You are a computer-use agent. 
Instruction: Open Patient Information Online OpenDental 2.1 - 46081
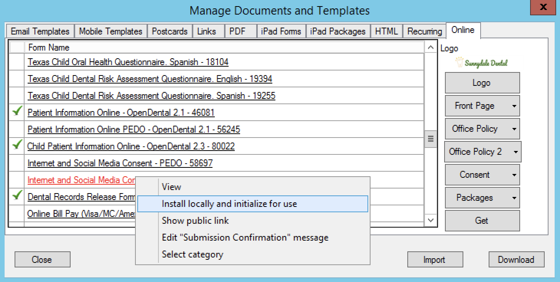[121, 113]
